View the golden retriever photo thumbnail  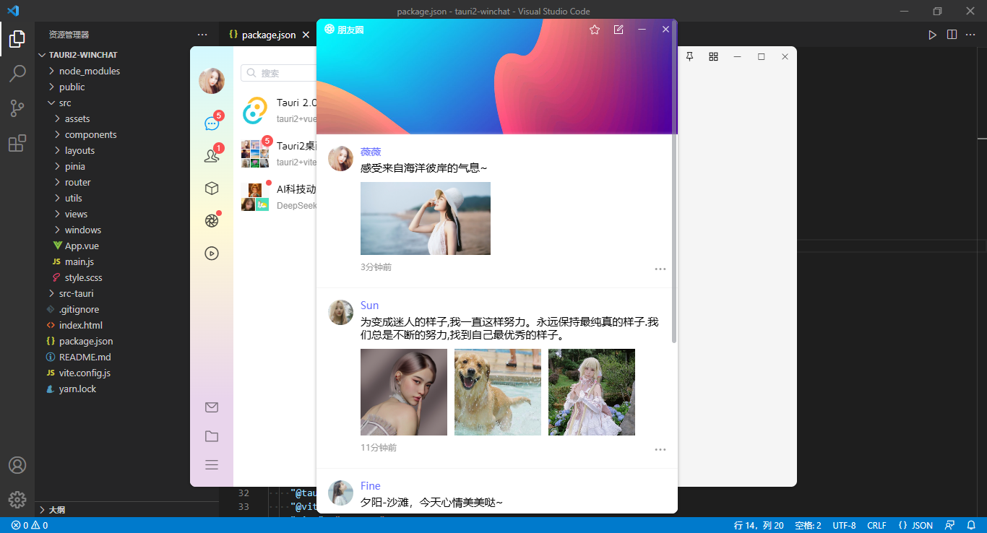click(497, 392)
